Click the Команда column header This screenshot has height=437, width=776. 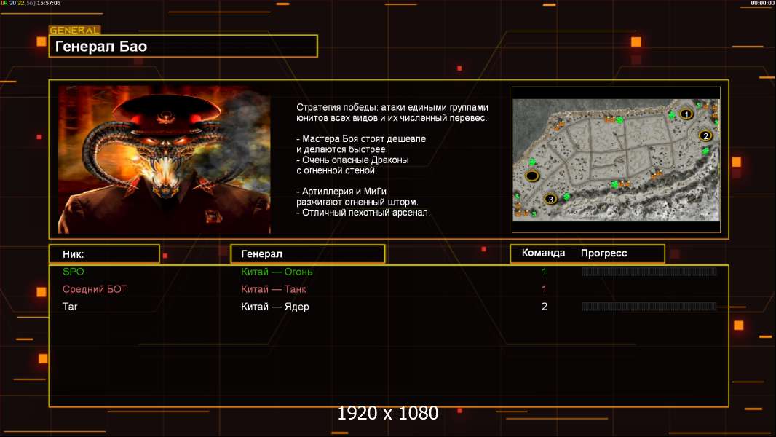[x=543, y=253]
